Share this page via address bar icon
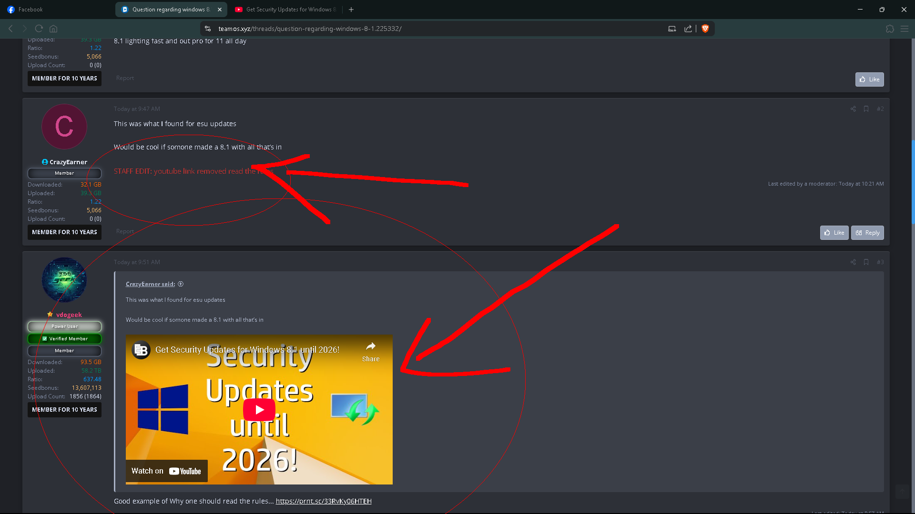Viewport: 915px width, 514px height. tap(688, 29)
